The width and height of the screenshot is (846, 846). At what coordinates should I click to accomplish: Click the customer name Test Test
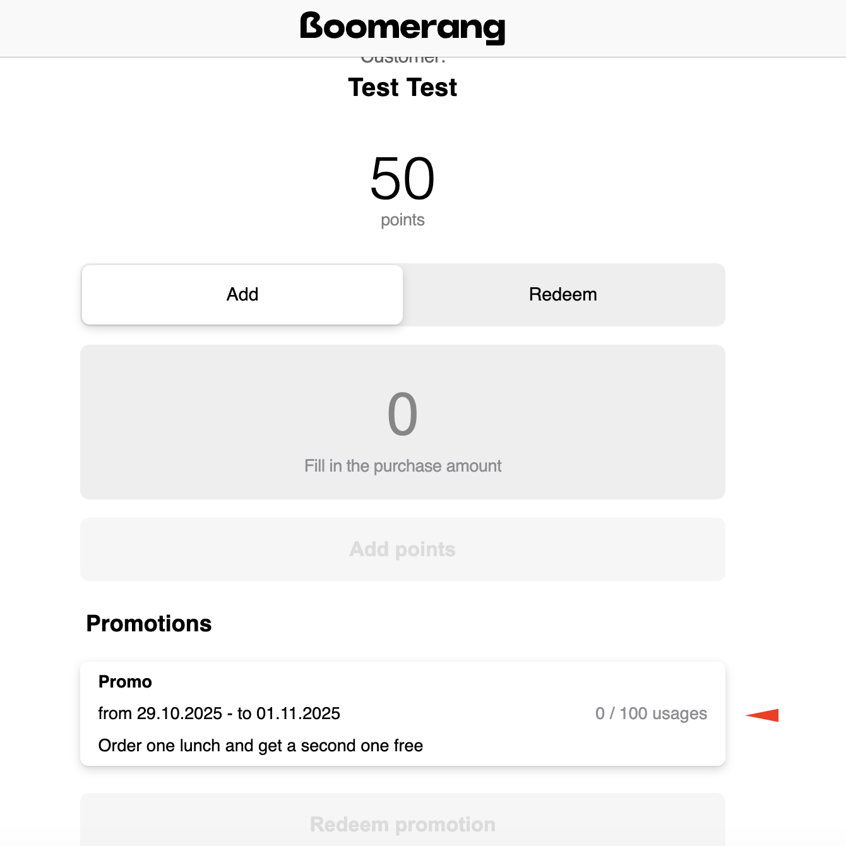tap(402, 88)
